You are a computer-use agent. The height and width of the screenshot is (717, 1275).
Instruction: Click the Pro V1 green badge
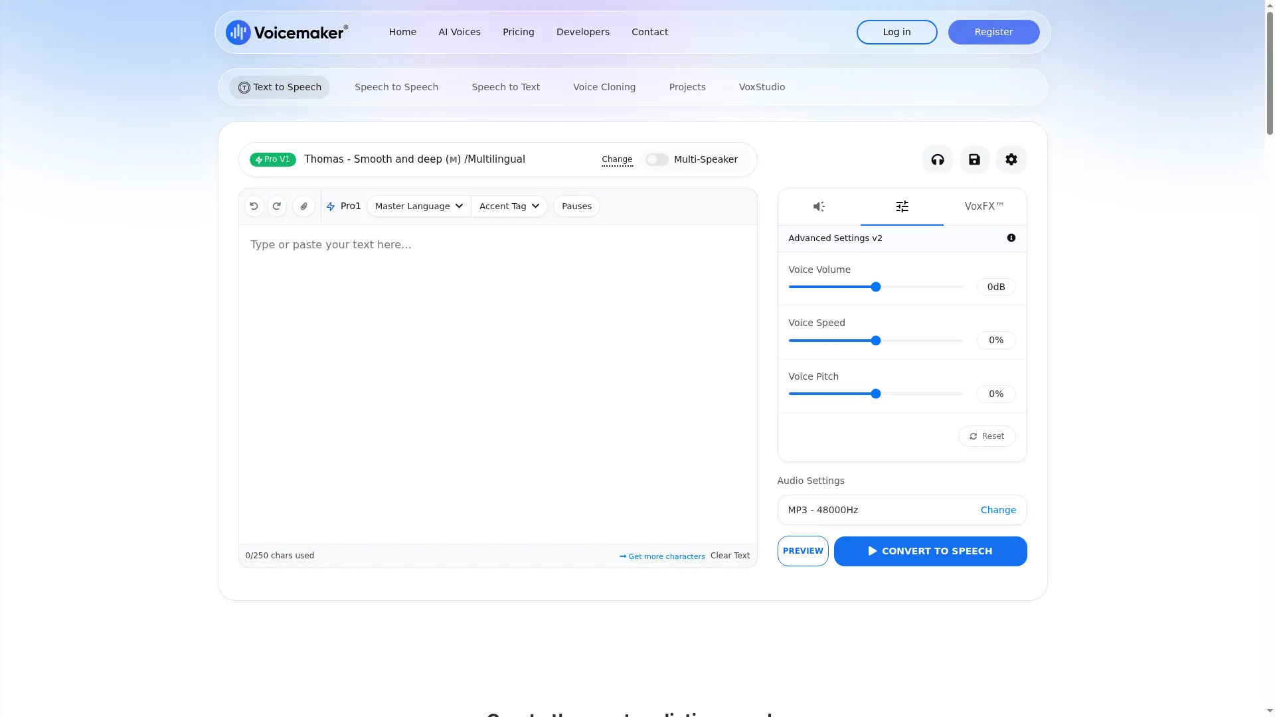[x=273, y=159]
